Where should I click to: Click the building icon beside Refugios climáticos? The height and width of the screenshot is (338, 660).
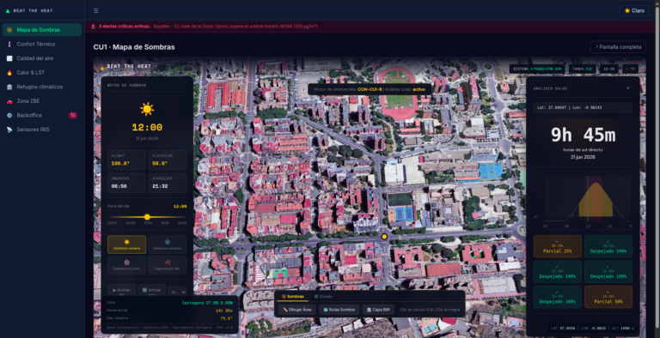tap(9, 87)
